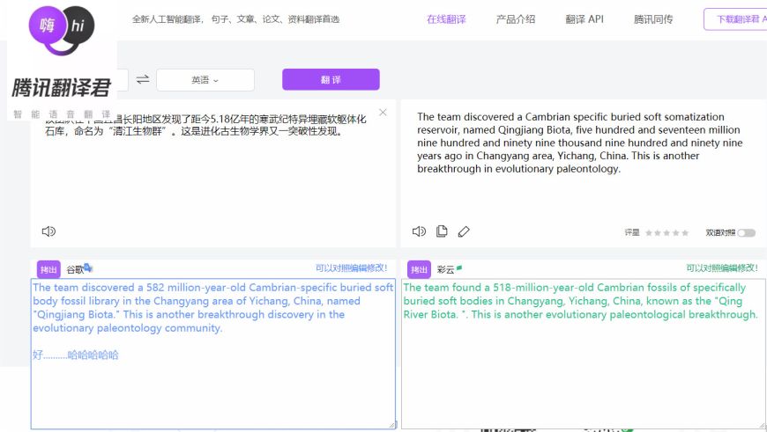Open the 产品介绍 menu item
This screenshot has height=432, width=767.
(x=516, y=19)
